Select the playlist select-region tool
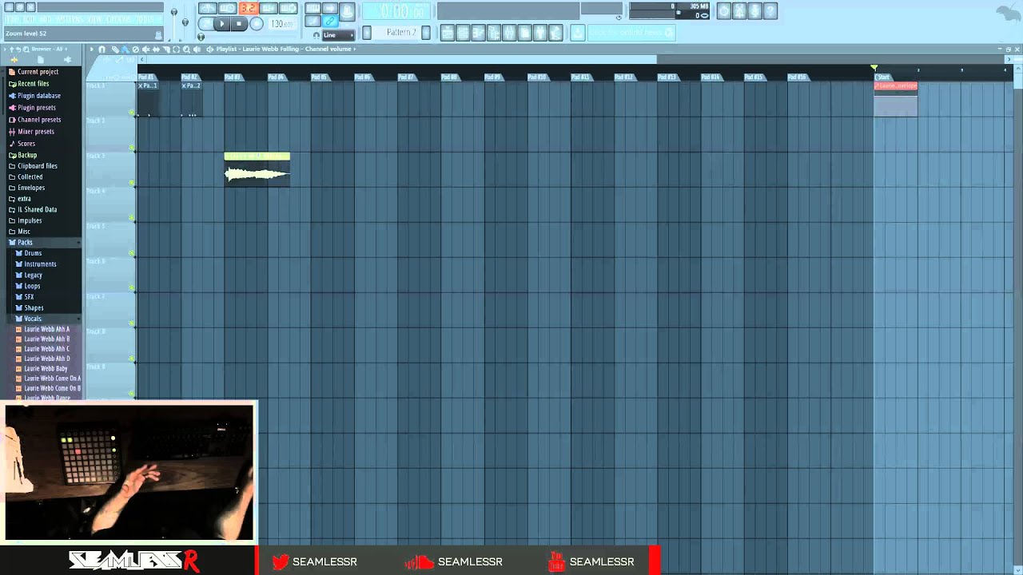The height and width of the screenshot is (575, 1023). tap(177, 50)
